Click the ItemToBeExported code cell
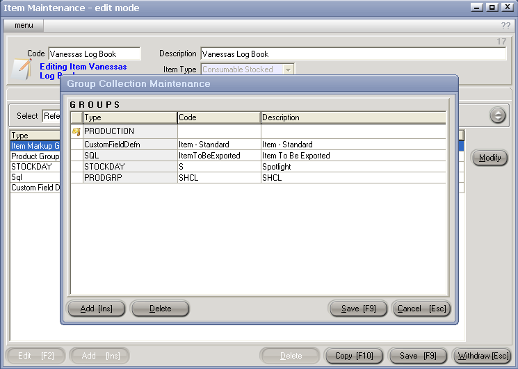This screenshot has width=518, height=369. (219, 156)
